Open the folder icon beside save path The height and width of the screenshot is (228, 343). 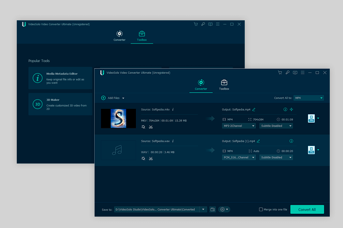click(x=213, y=209)
